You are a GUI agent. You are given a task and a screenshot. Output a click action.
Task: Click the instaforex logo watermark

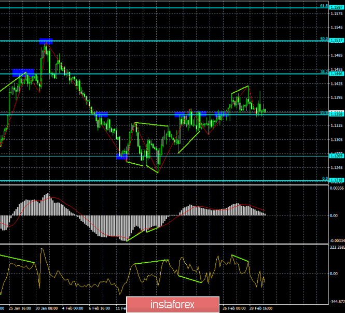[x=172, y=303]
